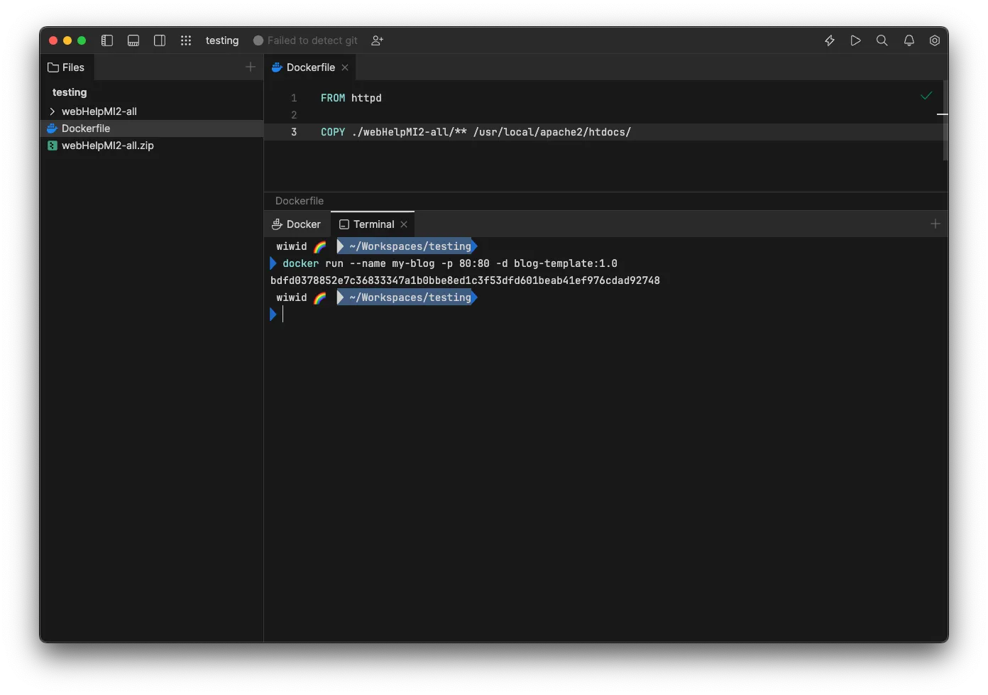Viewport: 988px width, 695px height.
Task: Click the green checkmark inspection icon
Action: 926,96
